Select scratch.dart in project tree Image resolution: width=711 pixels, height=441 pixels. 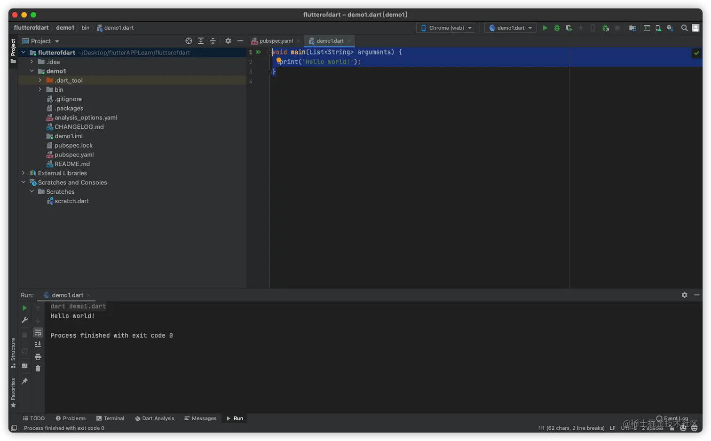[68, 201]
